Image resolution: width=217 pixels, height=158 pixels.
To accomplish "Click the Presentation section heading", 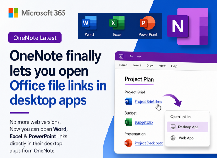I will (x=135, y=134).
